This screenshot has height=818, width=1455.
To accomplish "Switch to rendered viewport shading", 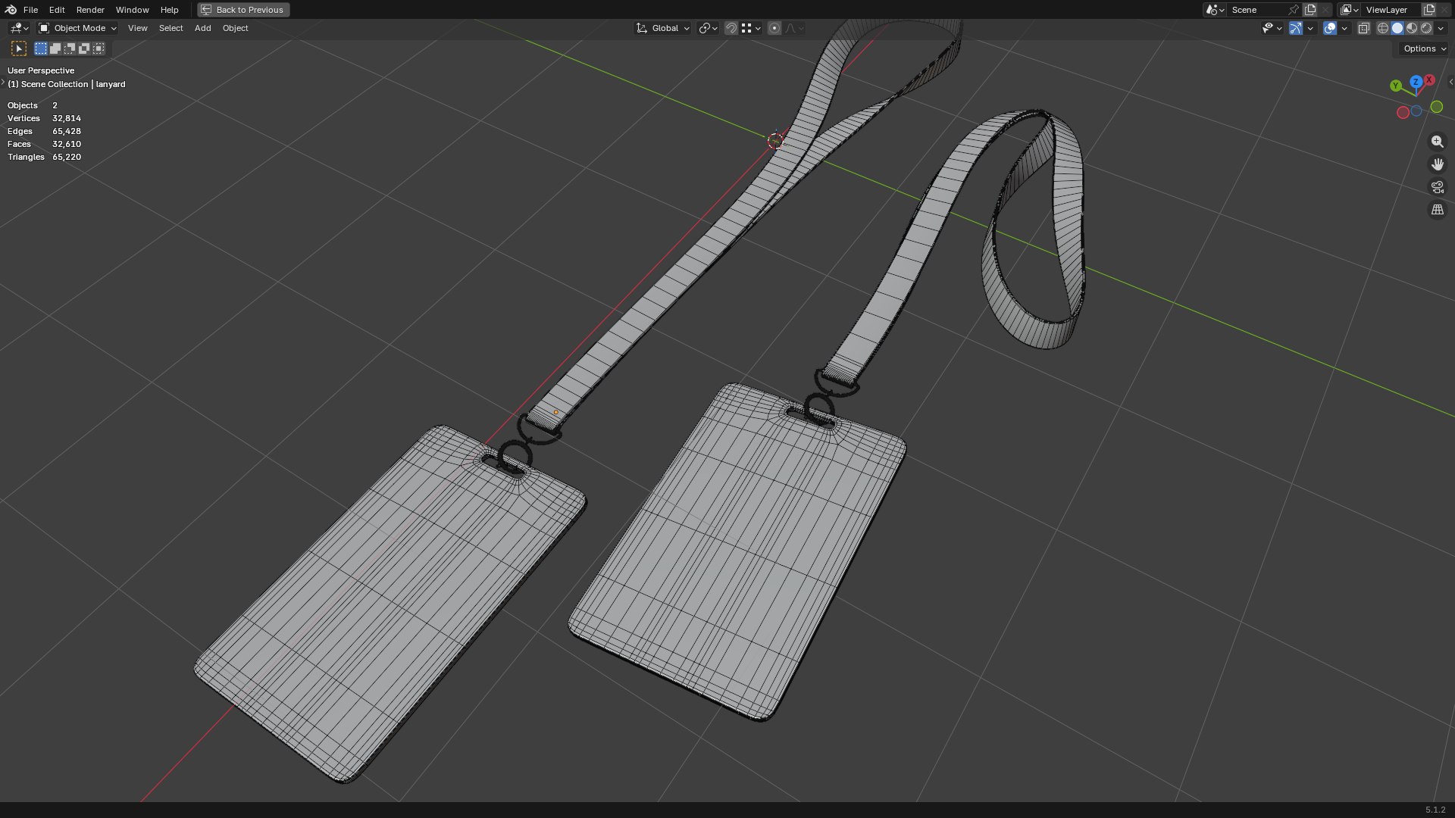I will pyautogui.click(x=1426, y=28).
